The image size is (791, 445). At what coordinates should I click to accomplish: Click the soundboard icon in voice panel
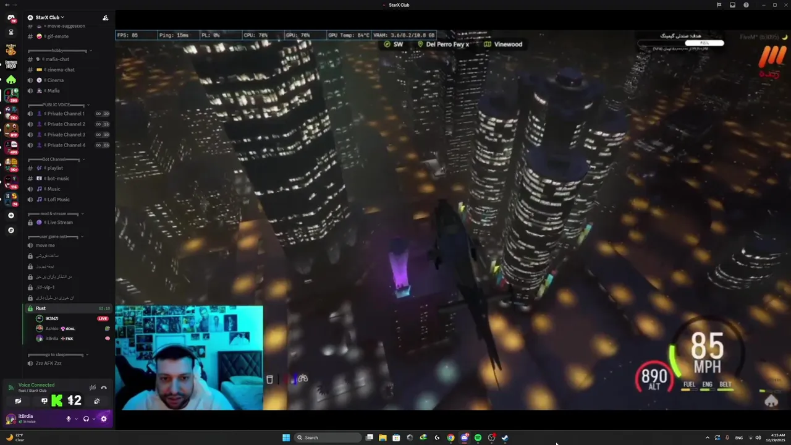[97, 401]
